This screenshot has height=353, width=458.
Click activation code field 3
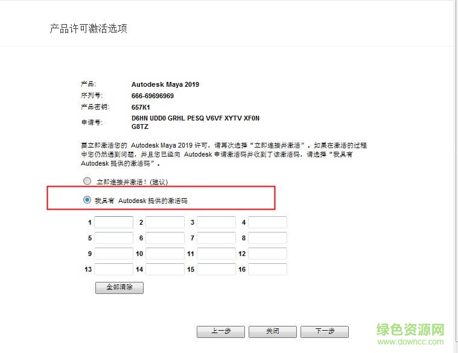coord(216,222)
